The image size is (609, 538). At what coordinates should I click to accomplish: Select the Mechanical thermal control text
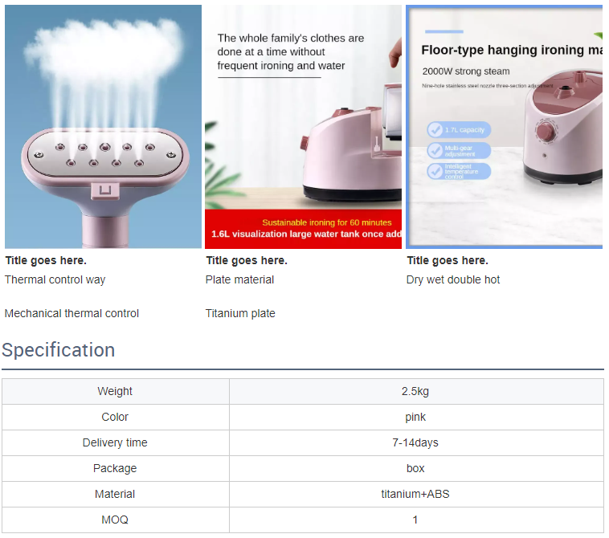tap(72, 313)
